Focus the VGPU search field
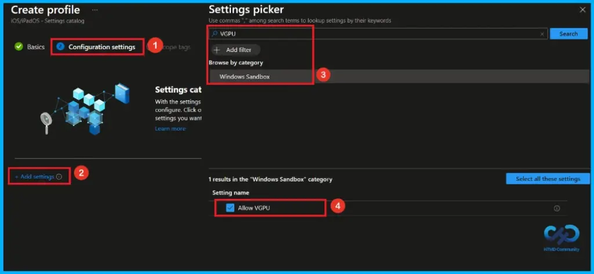 pos(379,34)
